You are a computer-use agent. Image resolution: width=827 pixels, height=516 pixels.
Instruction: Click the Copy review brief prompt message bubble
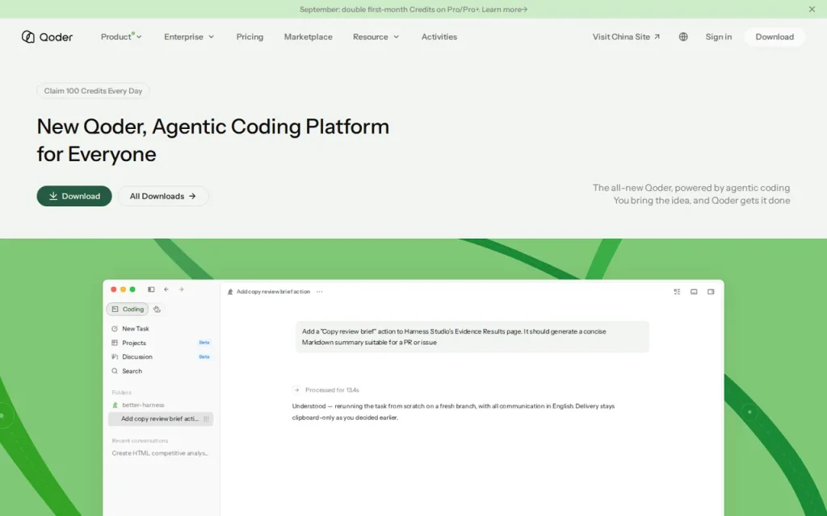[x=472, y=336]
